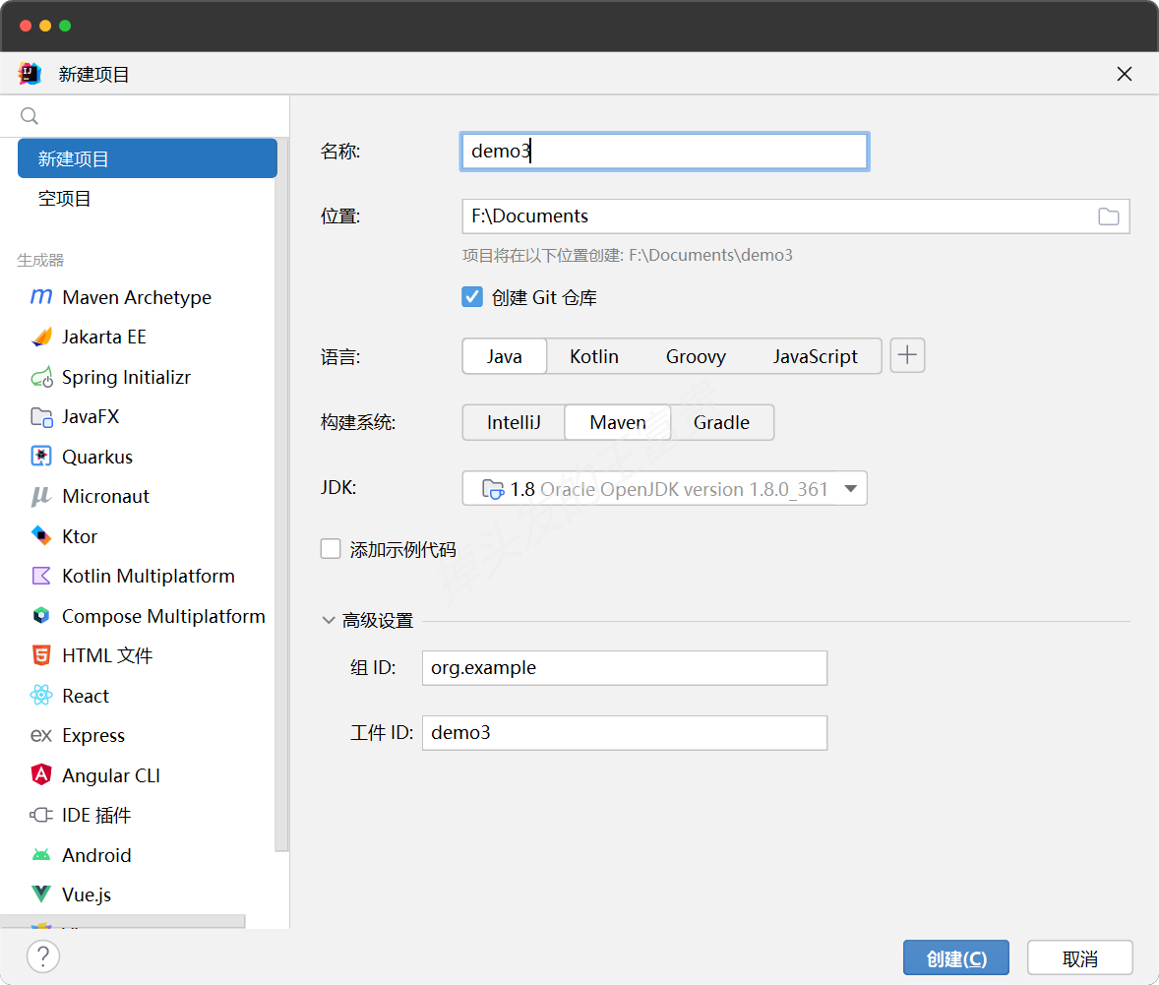Choose Maven as the build system
The height and width of the screenshot is (985, 1159).
pos(618,422)
